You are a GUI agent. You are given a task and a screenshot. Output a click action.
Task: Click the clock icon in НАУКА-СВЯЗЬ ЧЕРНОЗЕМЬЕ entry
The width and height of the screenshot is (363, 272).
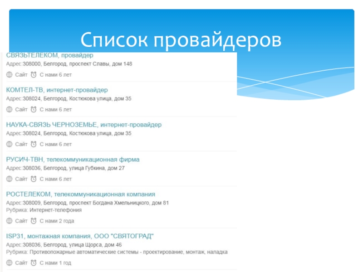(34, 144)
